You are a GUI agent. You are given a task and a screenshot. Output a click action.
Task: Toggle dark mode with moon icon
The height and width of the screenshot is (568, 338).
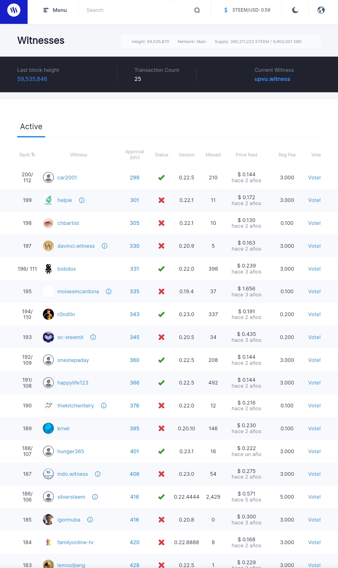(x=295, y=10)
